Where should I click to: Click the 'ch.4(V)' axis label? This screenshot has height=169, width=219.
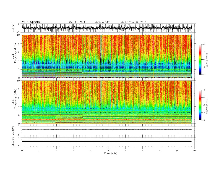(13, 142)
